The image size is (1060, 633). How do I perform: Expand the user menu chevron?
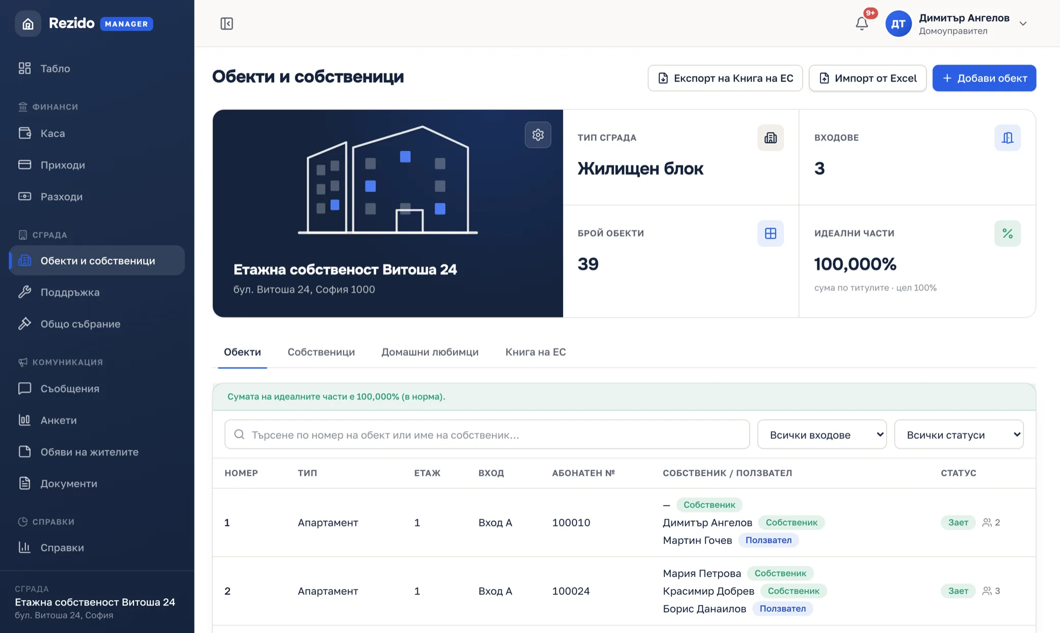point(1023,23)
